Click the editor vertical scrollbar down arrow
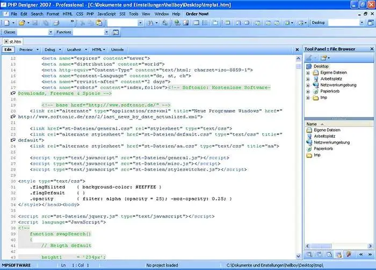 tap(298, 256)
